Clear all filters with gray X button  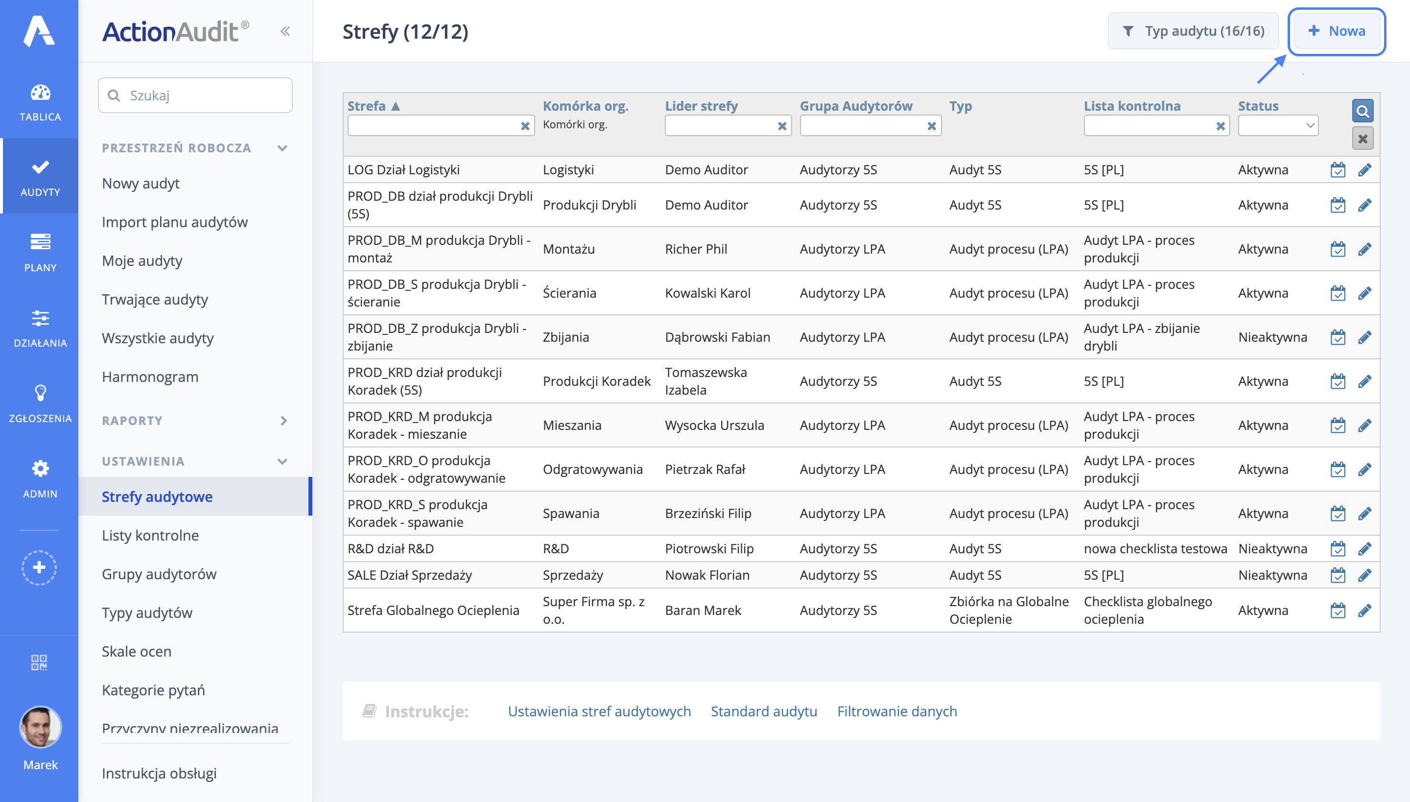pos(1362,138)
